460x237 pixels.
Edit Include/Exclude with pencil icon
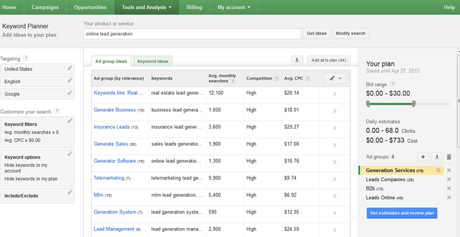(69, 193)
